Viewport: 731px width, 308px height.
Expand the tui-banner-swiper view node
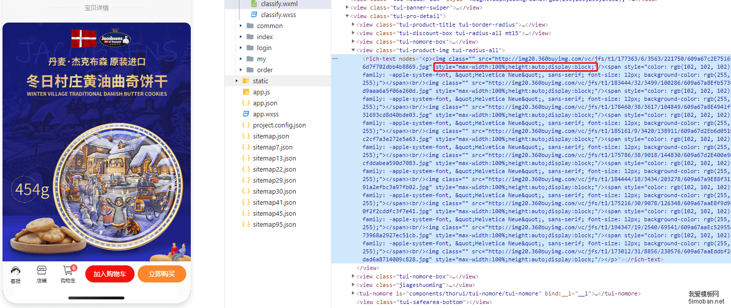[x=347, y=8]
